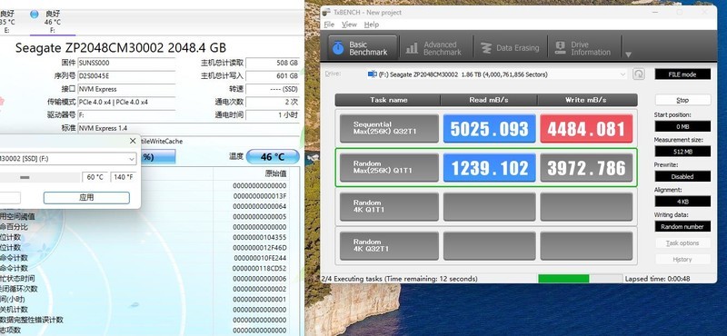This screenshot has width=727, height=336.
Task: Open the disk dropdown in alarm dialog
Action: (x=68, y=159)
